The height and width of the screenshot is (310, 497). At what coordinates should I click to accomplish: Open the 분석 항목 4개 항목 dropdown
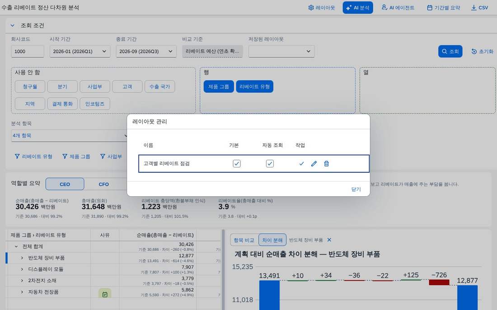pyautogui.click(x=69, y=135)
